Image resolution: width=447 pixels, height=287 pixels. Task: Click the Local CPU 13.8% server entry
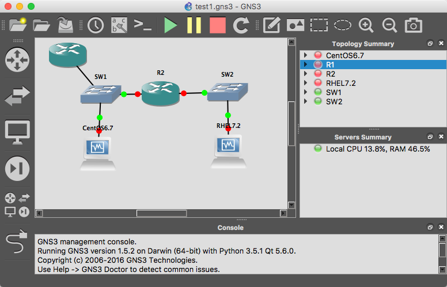pos(378,149)
